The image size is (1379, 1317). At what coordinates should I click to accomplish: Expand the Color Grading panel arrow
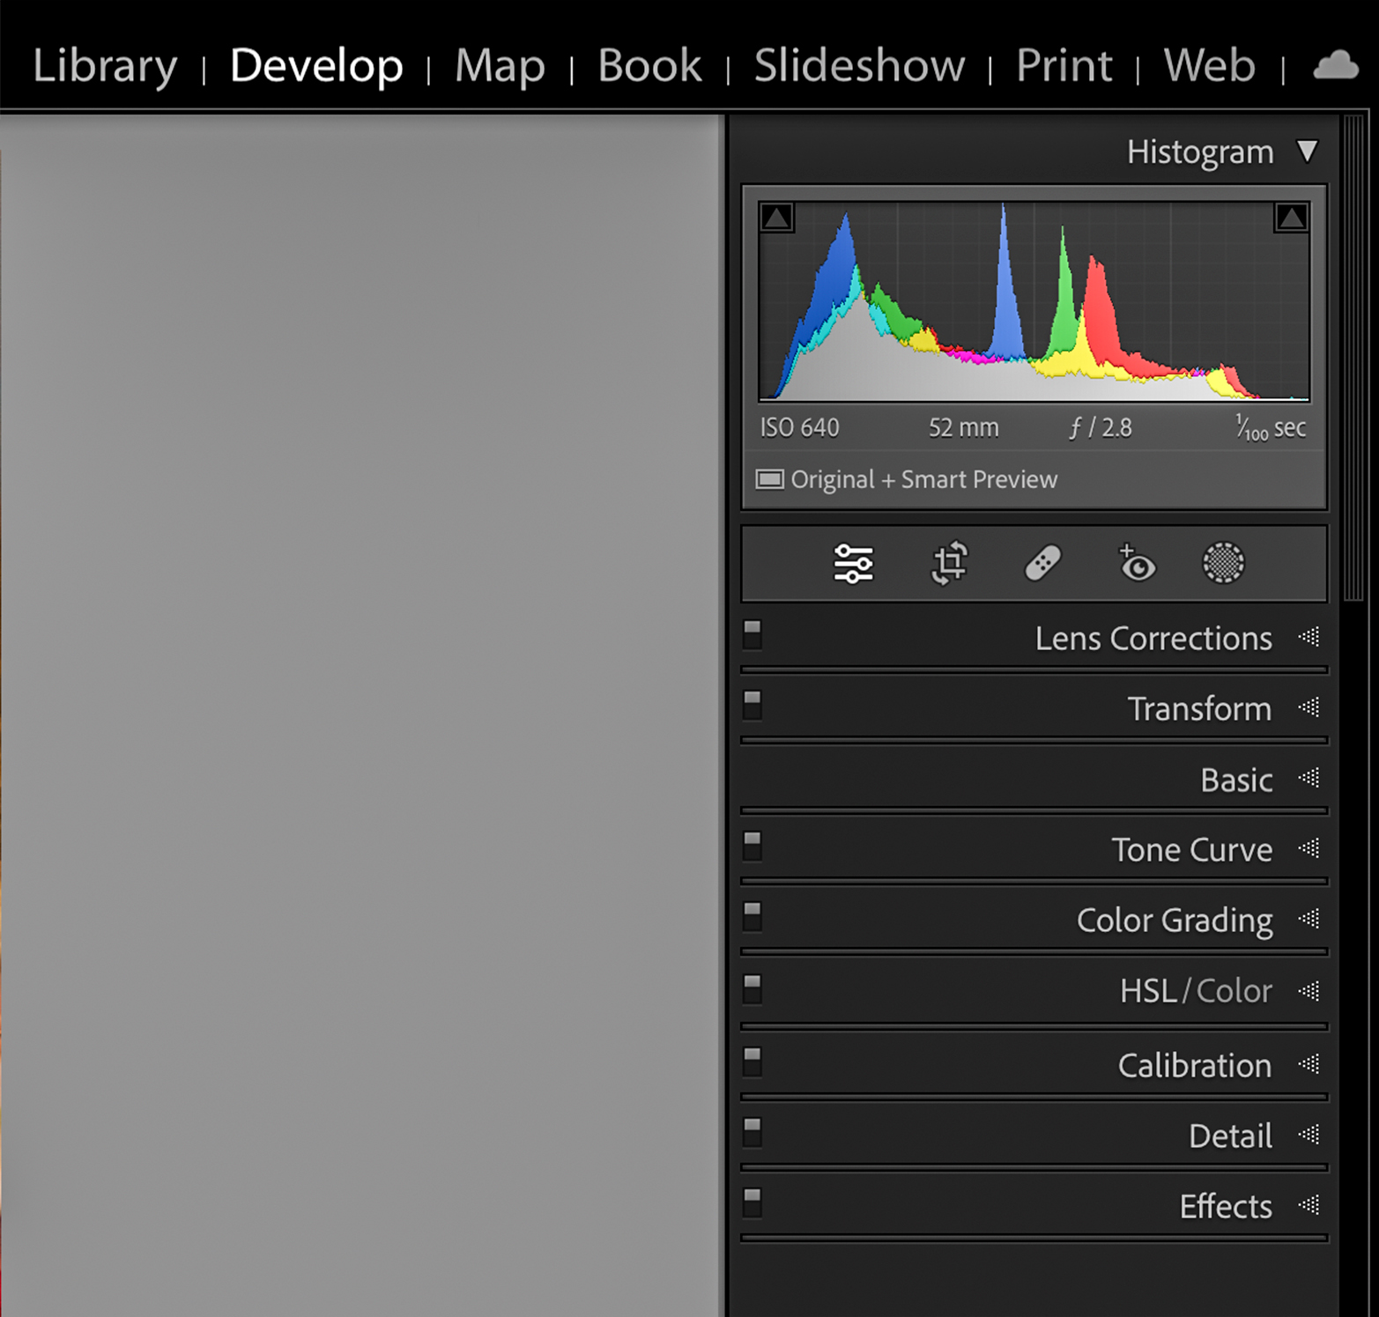pyautogui.click(x=1309, y=920)
